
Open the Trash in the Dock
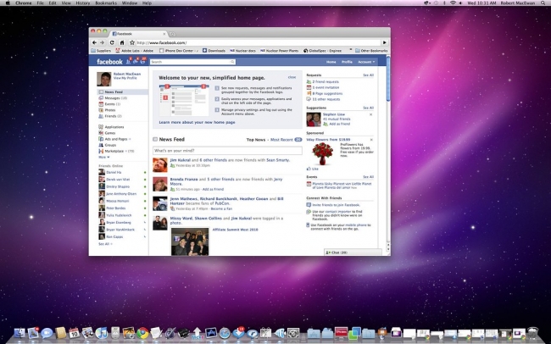point(532,332)
